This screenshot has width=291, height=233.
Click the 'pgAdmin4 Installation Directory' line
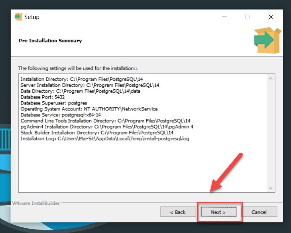pyautogui.click(x=107, y=127)
